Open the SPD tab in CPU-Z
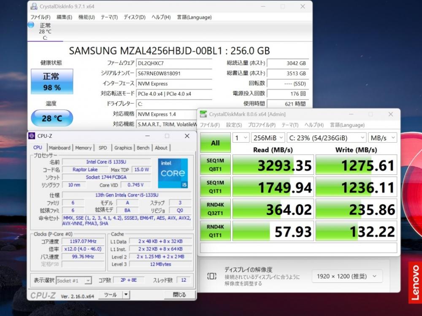The image size is (422, 316). pos(103,147)
